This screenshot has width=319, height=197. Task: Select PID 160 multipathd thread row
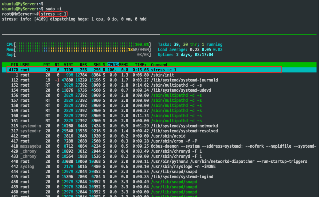click(x=159, y=116)
